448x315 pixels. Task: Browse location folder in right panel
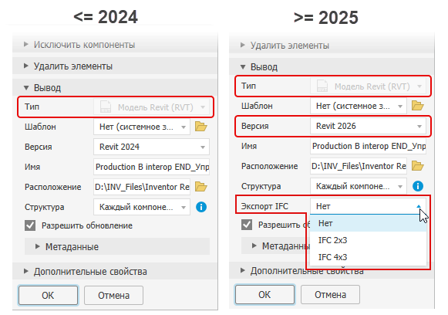(x=418, y=166)
